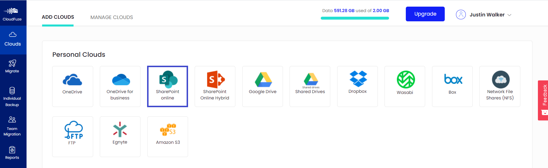Open the Clouds sidebar section

[x=13, y=40]
